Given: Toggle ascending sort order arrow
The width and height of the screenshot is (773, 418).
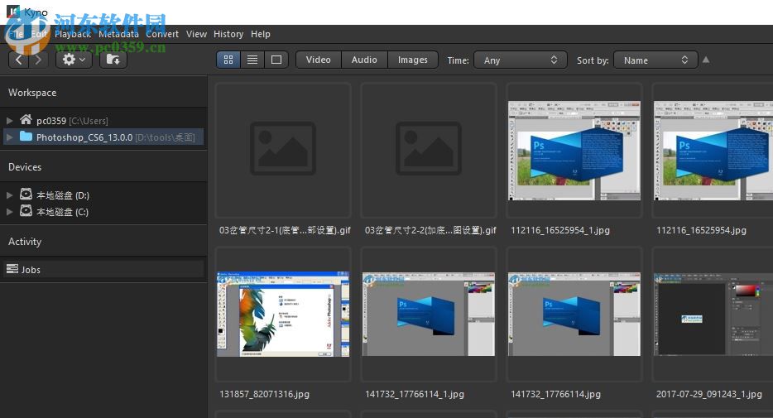Looking at the screenshot, I should click(706, 60).
